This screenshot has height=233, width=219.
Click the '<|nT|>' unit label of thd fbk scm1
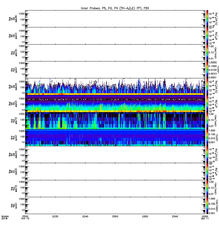click(x=217, y=137)
